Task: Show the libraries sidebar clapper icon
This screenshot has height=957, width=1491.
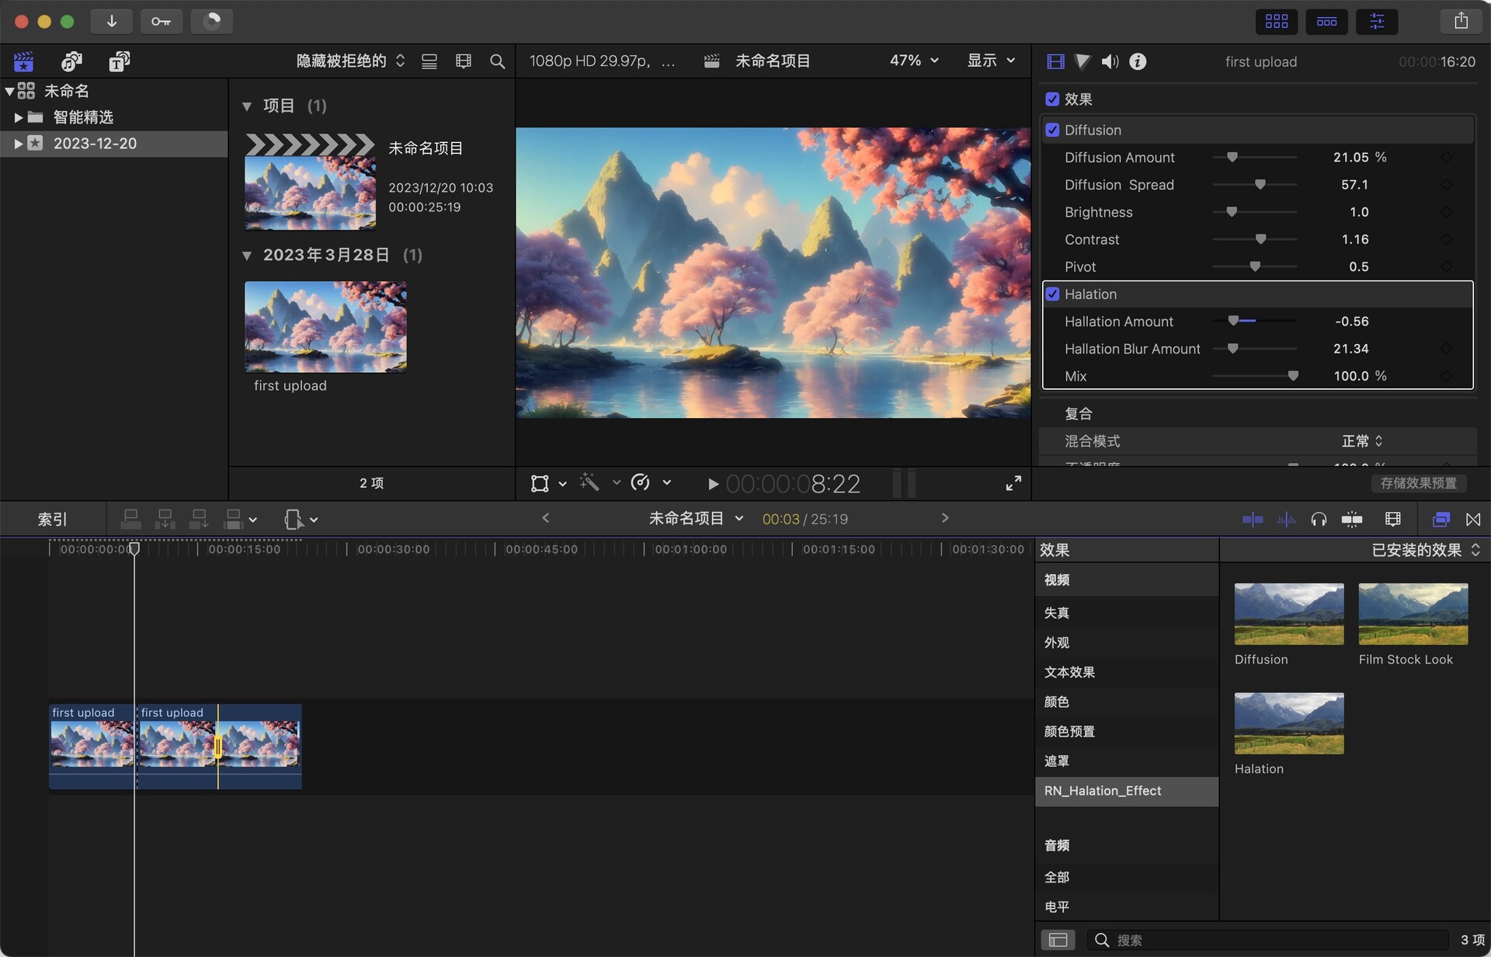Action: tap(24, 61)
